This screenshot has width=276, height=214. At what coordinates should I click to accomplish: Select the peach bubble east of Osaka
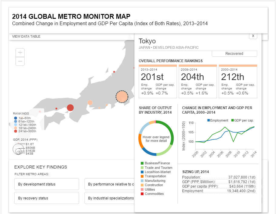(x=90, y=102)
